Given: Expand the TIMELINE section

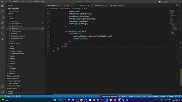Looking at the screenshot, I should (11, 94).
